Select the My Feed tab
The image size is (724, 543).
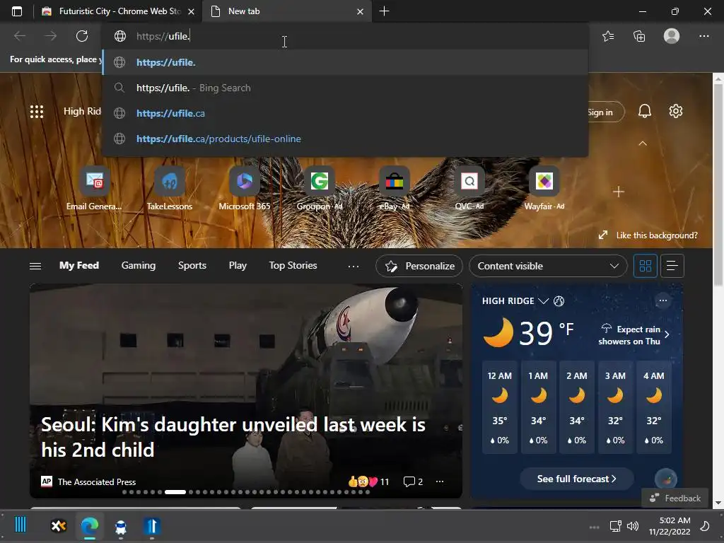[x=79, y=266]
